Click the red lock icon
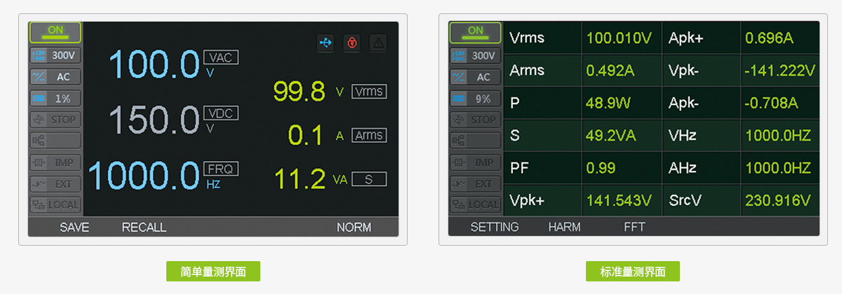Image resolution: width=842 pixels, height=294 pixels. 352,43
